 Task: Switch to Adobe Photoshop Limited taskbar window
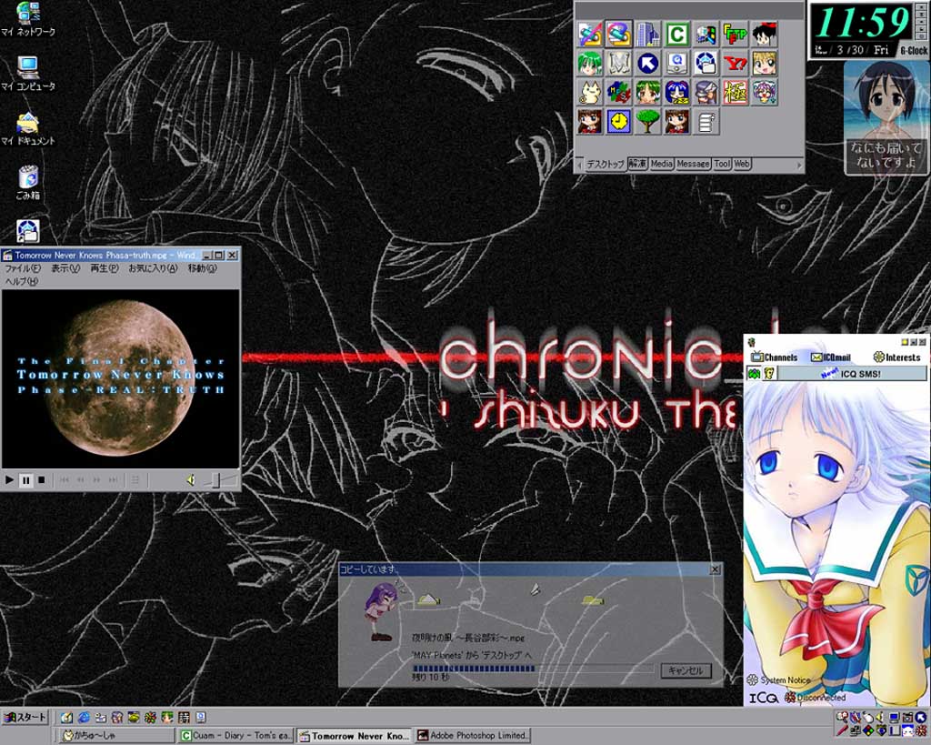point(473,736)
